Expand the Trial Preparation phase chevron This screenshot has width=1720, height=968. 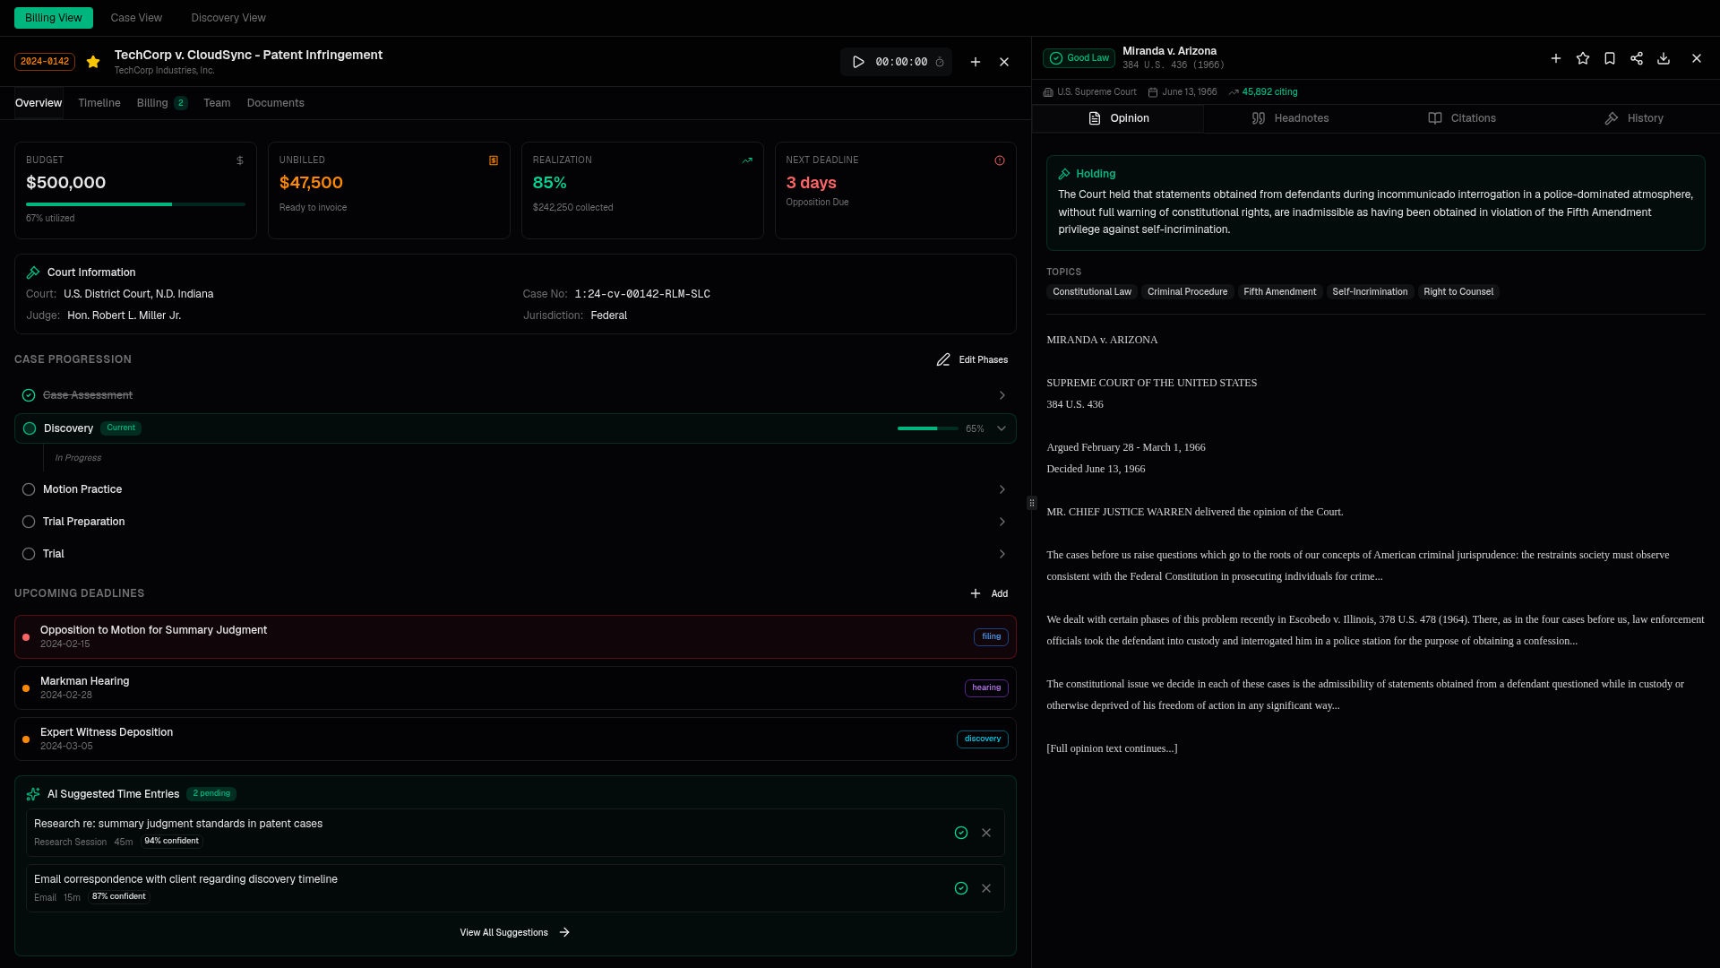1002,522
